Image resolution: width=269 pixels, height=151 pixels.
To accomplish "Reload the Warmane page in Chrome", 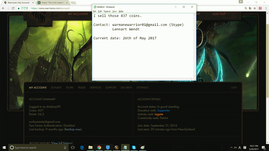I will (x=13, y=8).
